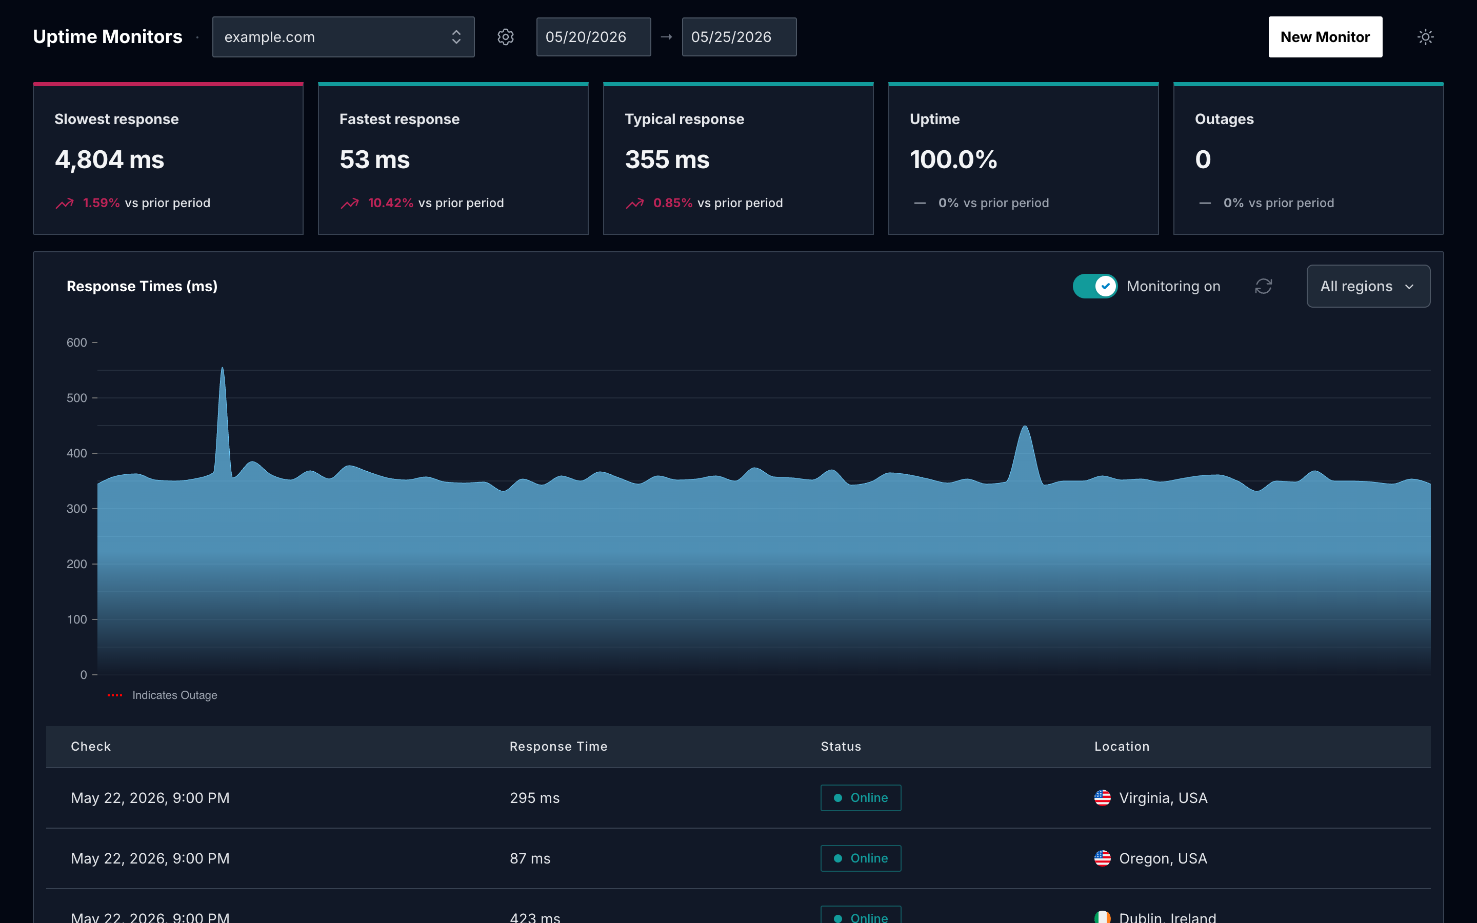Click the flat trend dash under Outages
The image size is (1477, 923).
(1205, 203)
